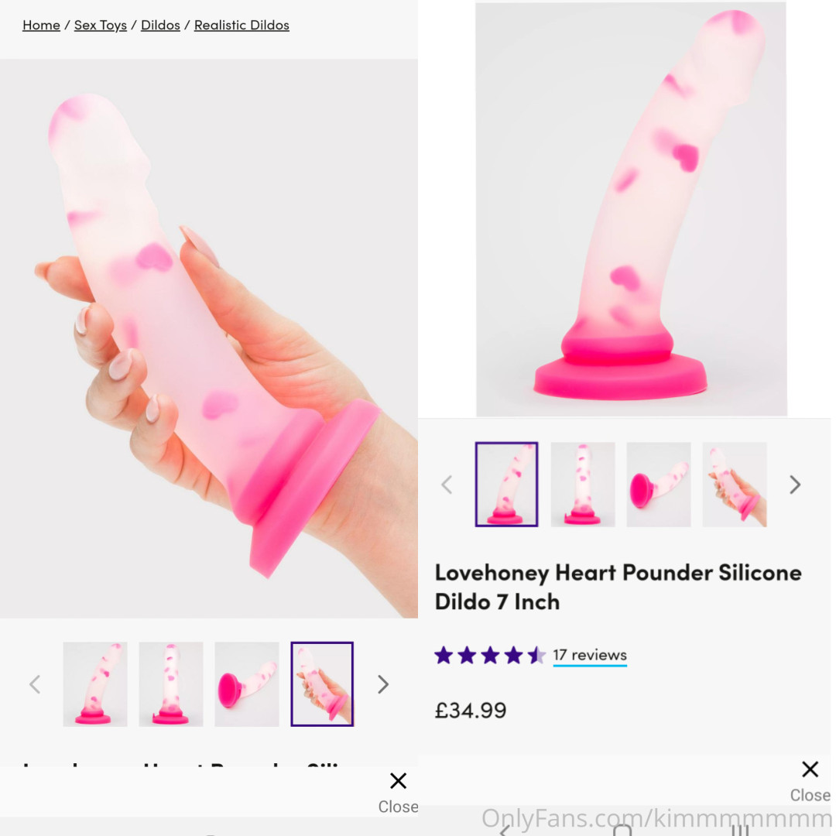Select suction-base view thumbnail in right gallery
This screenshot has width=836, height=836.
[x=659, y=484]
